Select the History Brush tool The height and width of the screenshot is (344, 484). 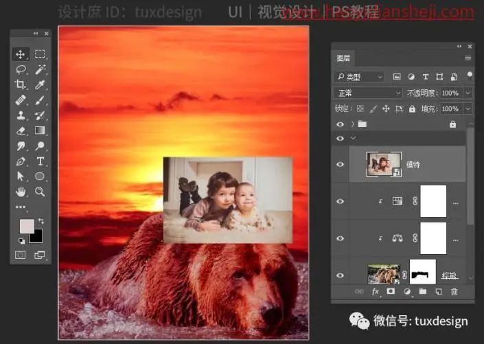point(40,115)
